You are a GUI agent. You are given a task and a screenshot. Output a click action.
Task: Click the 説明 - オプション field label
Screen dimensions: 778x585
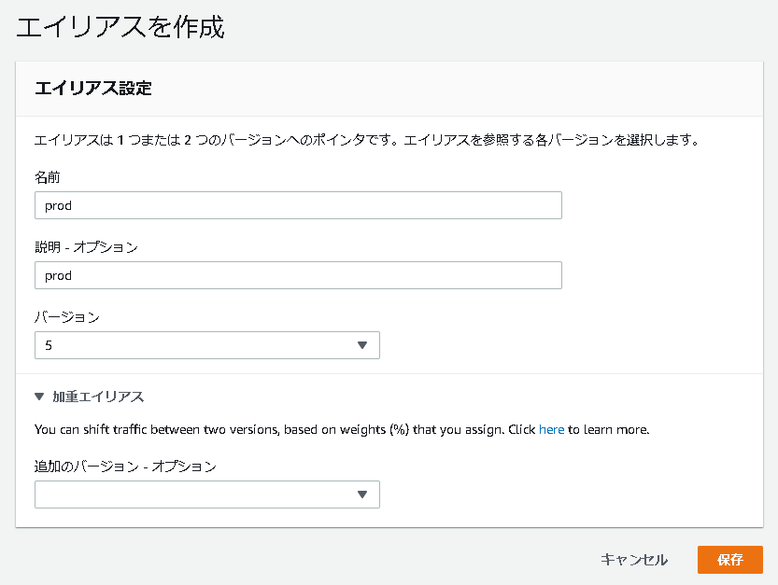click(x=86, y=247)
